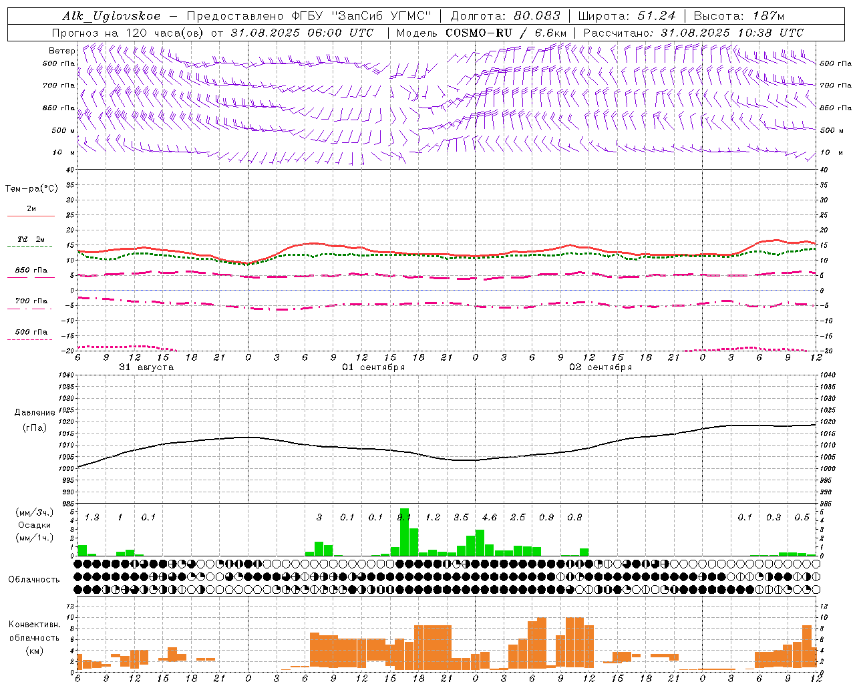The image size is (855, 684).
Task: Click the date label 02 сентября
Action: click(601, 367)
